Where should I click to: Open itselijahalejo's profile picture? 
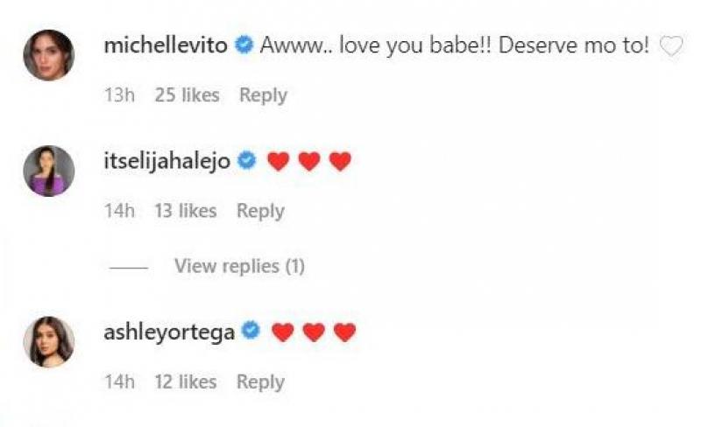pos(48,170)
